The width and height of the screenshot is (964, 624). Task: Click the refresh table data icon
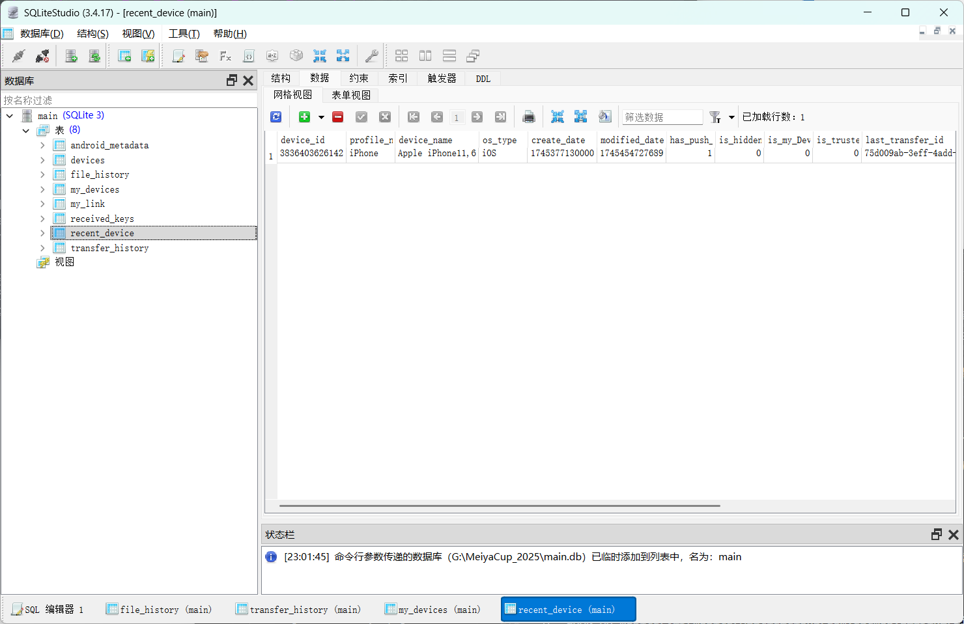tap(276, 117)
